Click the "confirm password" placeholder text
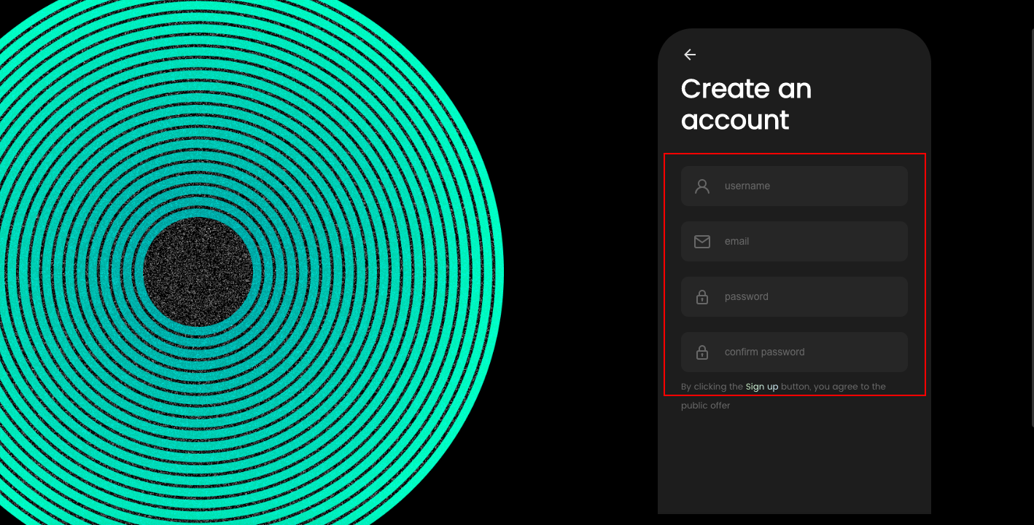 764,352
